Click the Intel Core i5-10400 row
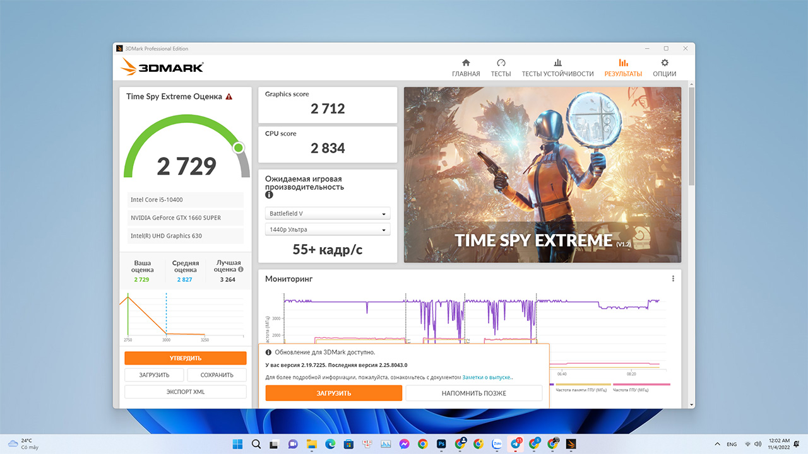Screen dimensions: 808x454 (x=186, y=200)
